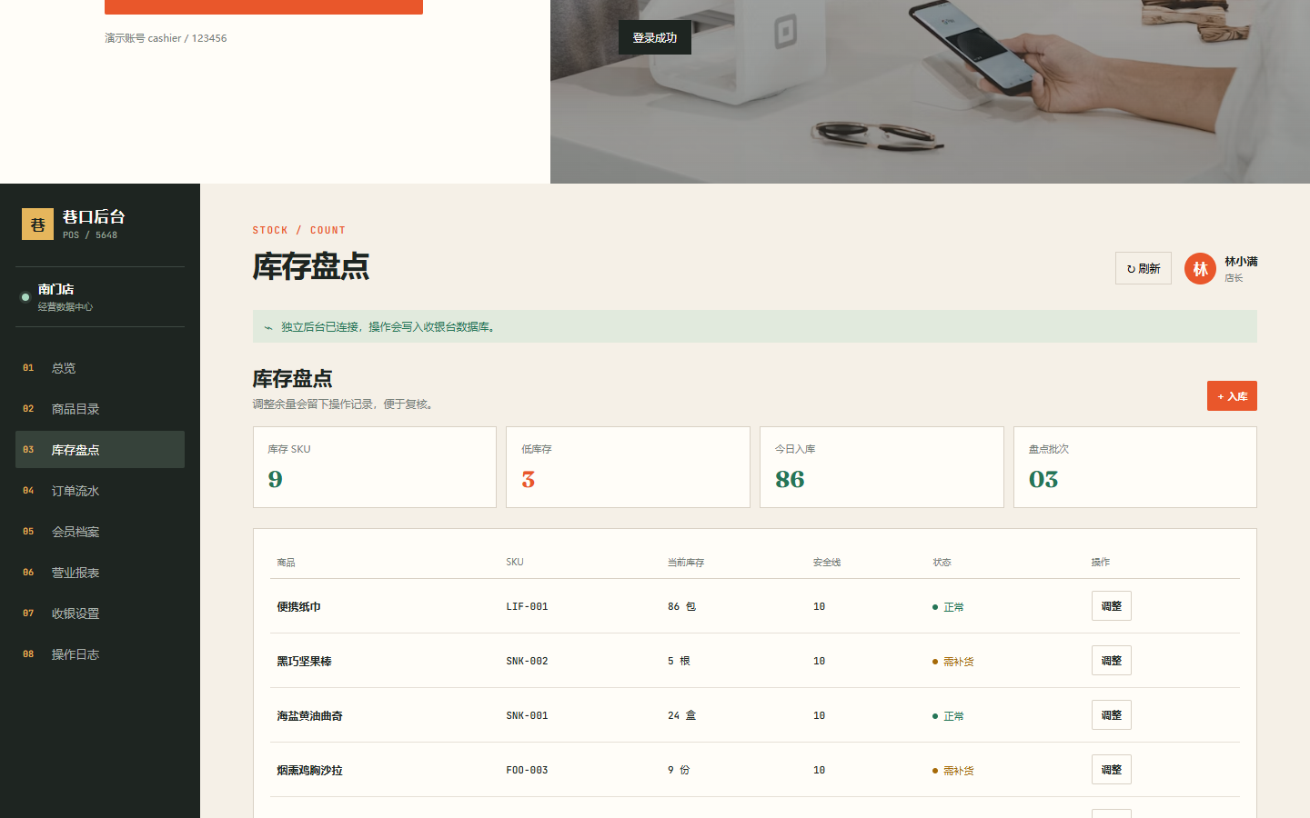Select the 库存盘点 sidebar item
This screenshot has height=818, width=1310.
pyautogui.click(x=100, y=450)
